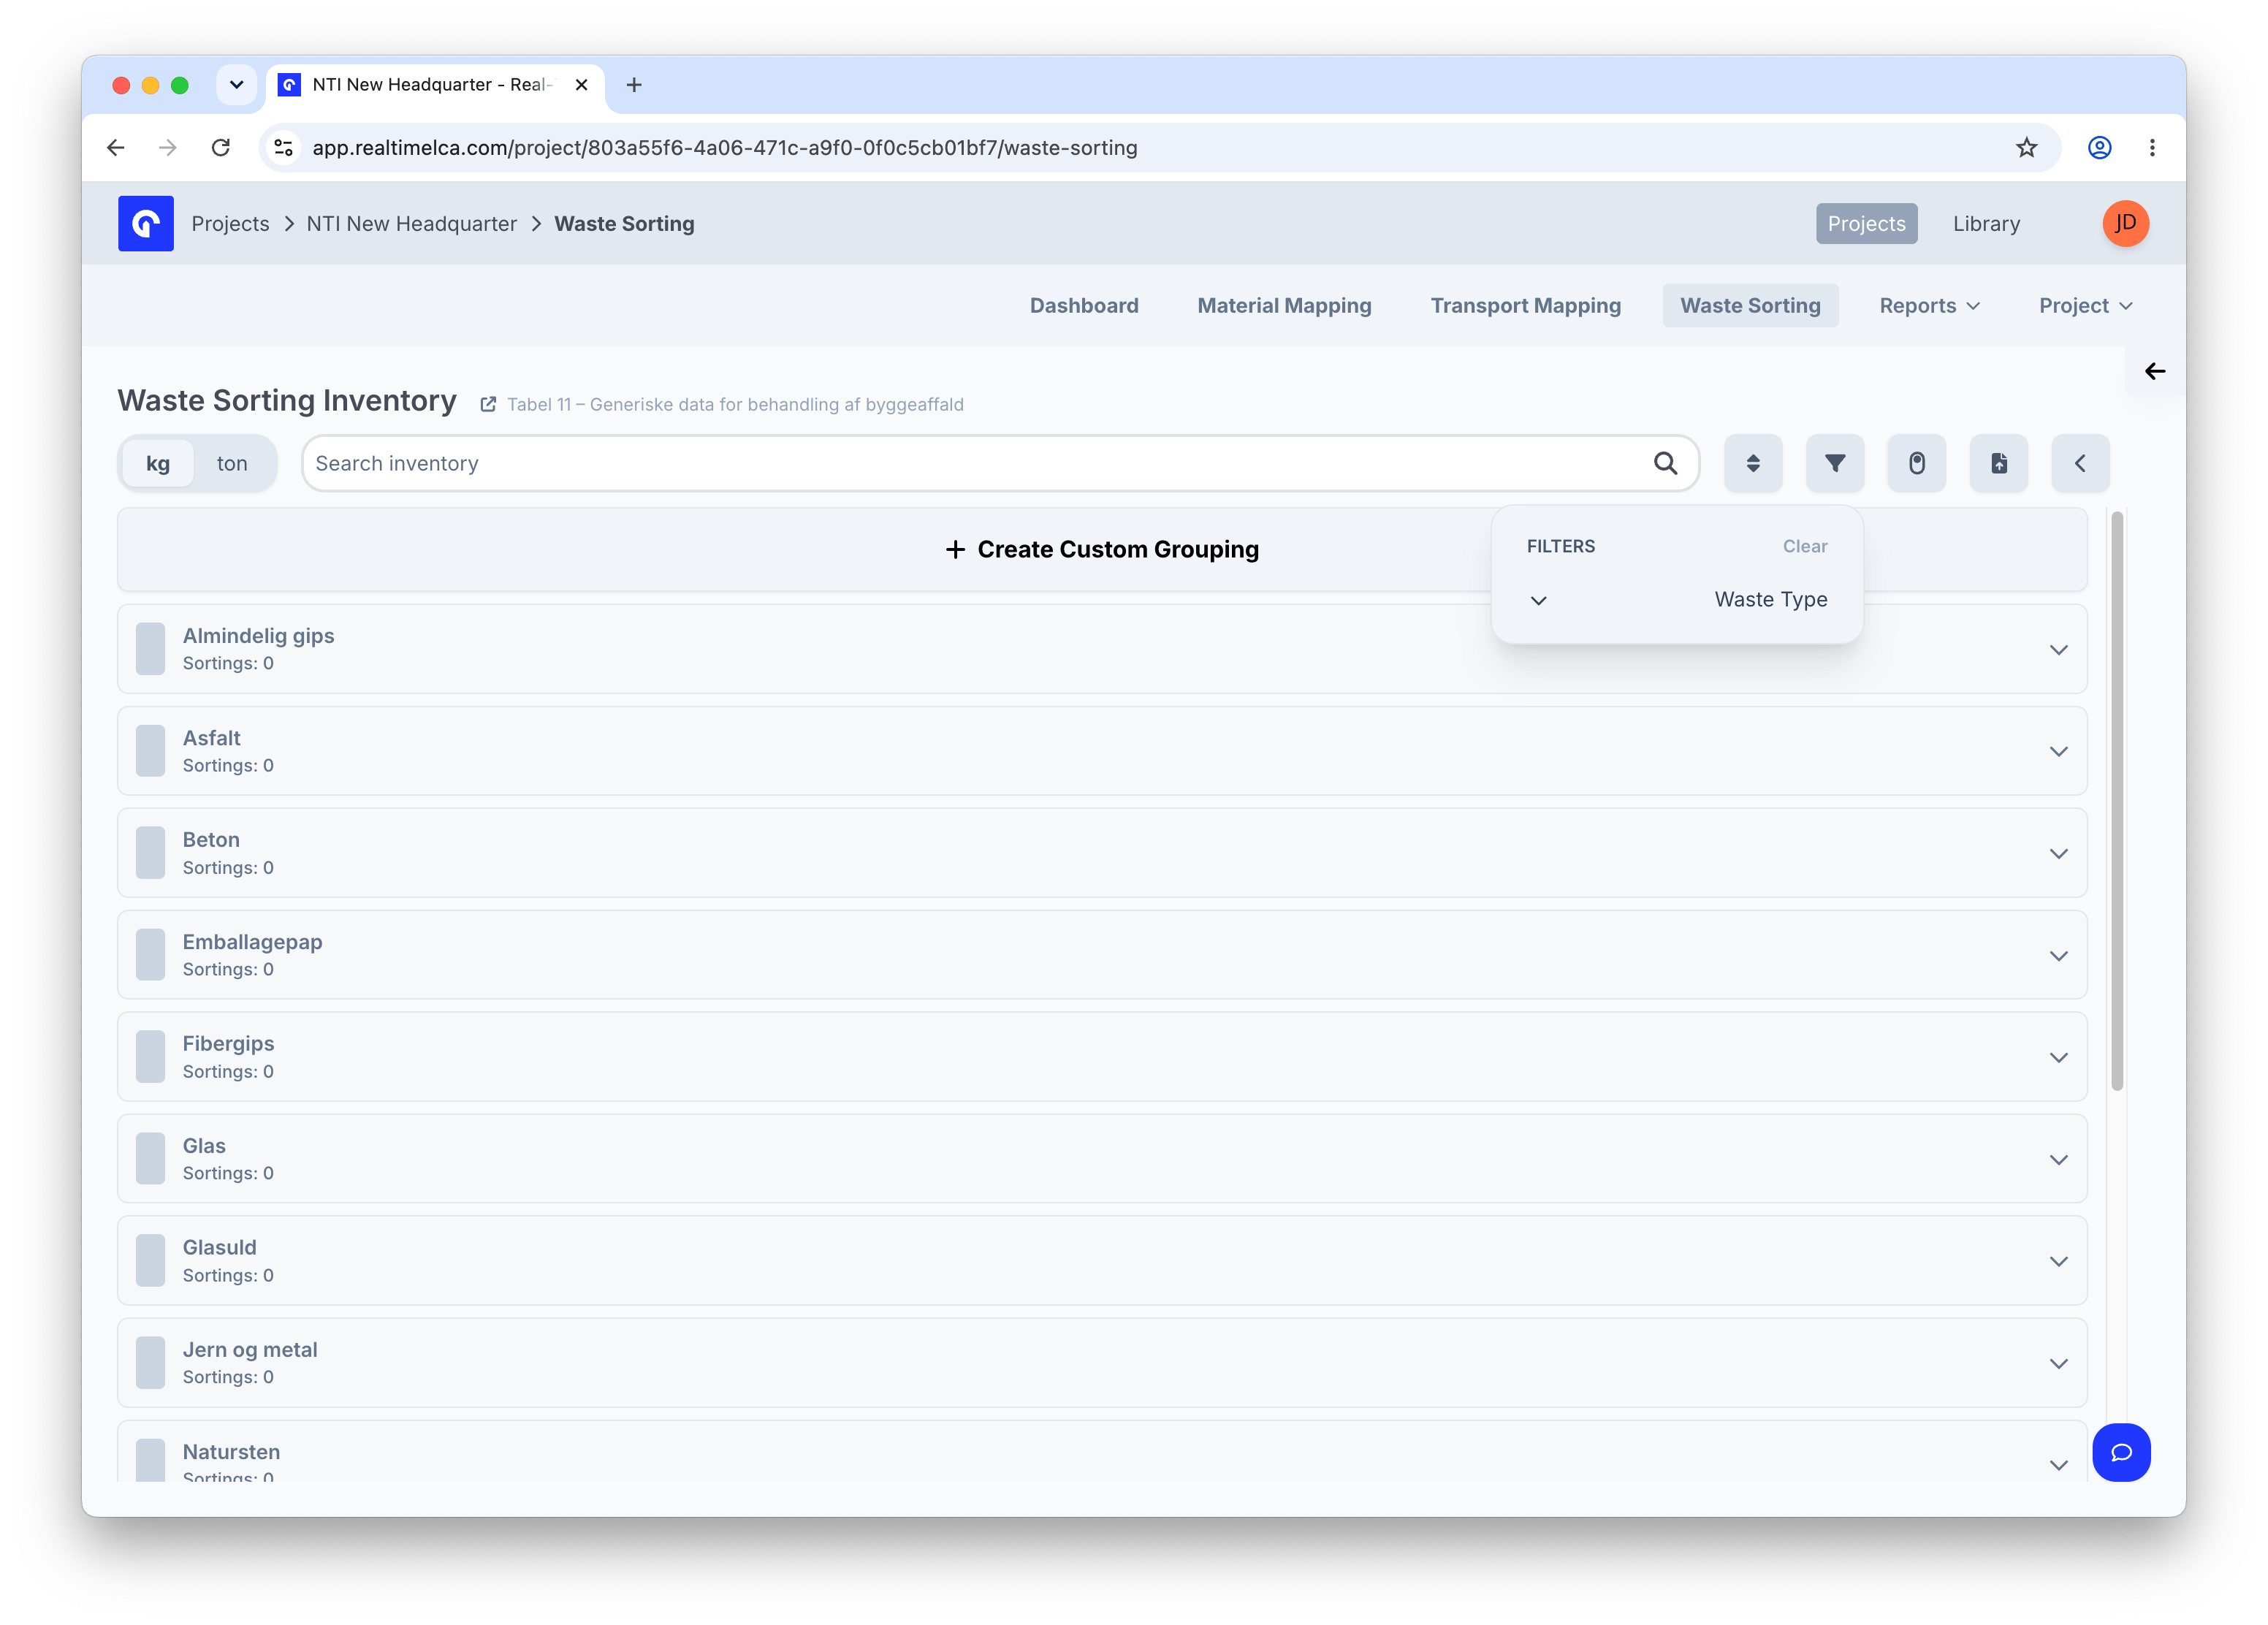Image resolution: width=2268 pixels, height=1625 pixels.
Task: Expand the Natursten row
Action: pos(2059,1465)
